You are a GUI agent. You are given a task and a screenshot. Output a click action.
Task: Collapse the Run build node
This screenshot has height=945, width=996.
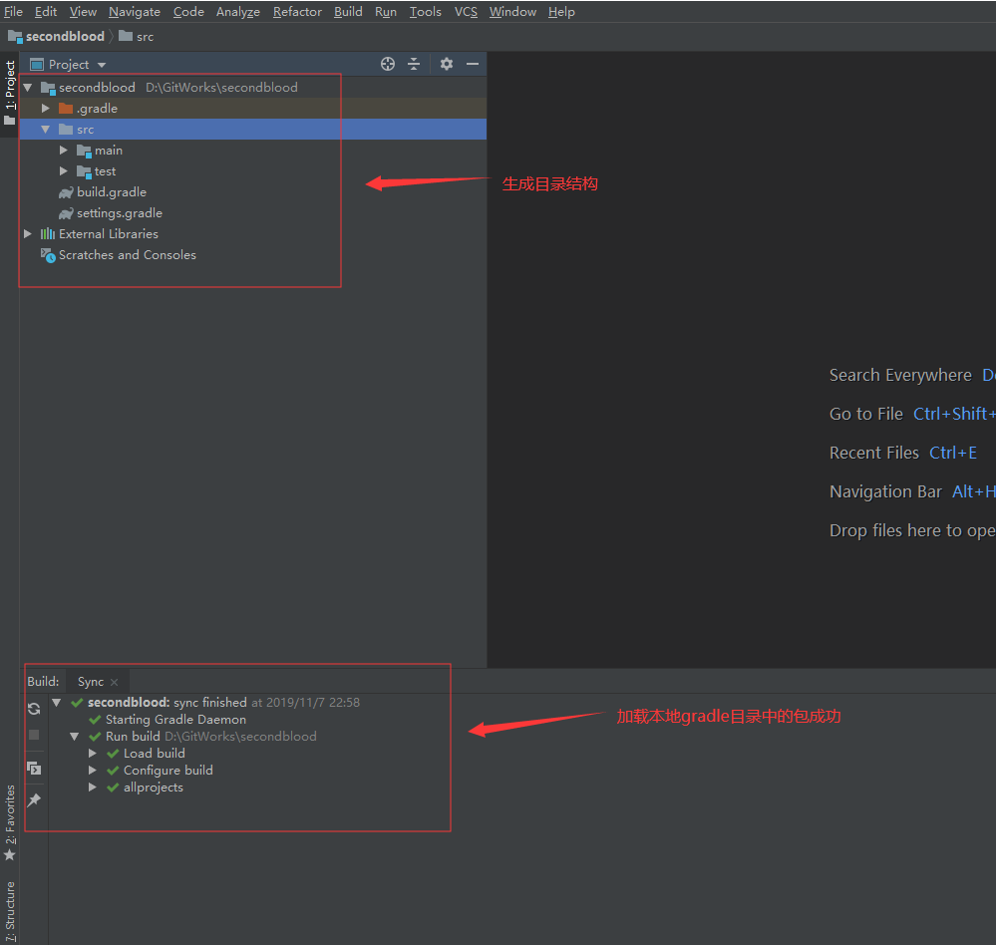click(x=75, y=737)
